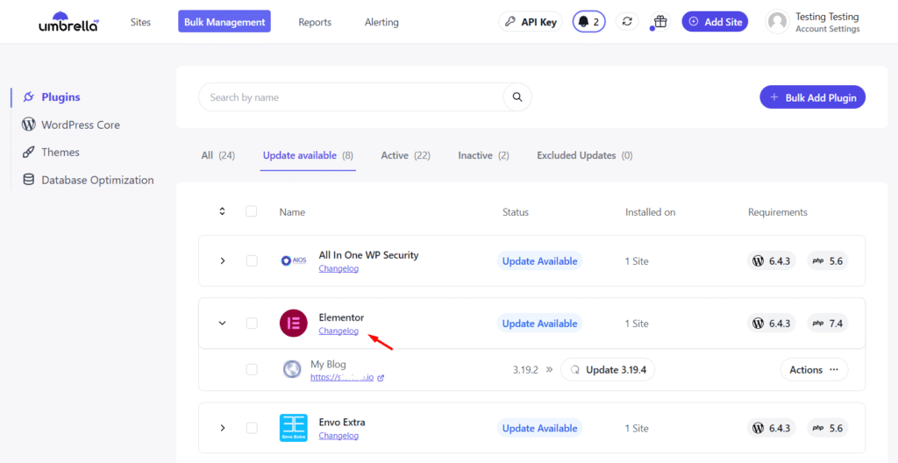This screenshot has height=463, width=898.
Task: Click PHP 5.6 badge for Envo Extra
Action: point(828,427)
